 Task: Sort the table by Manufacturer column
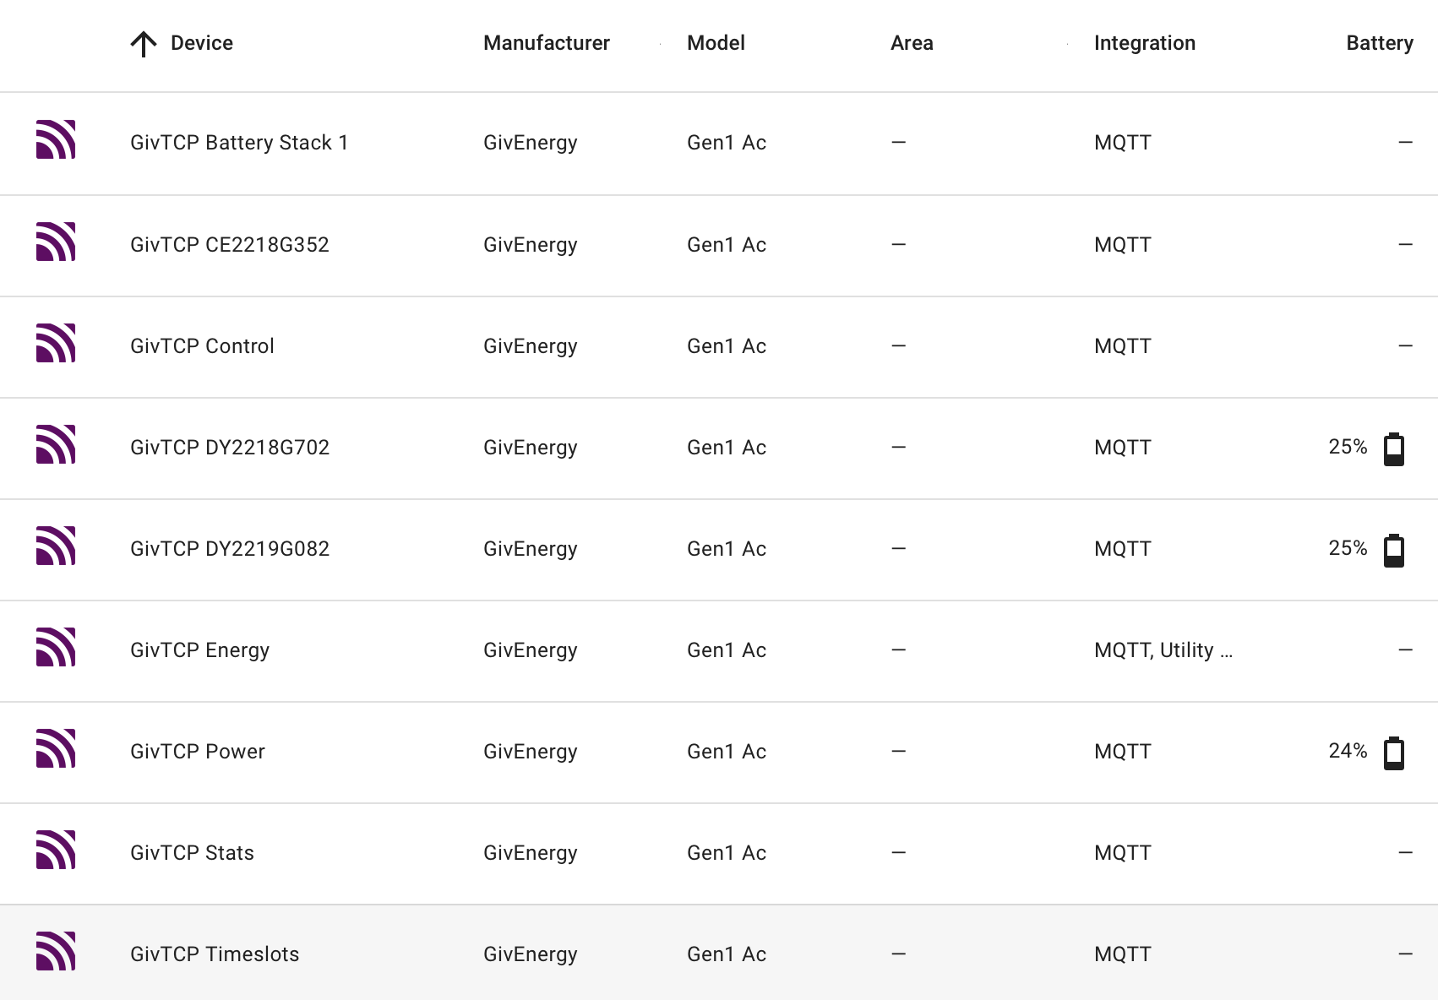click(547, 43)
